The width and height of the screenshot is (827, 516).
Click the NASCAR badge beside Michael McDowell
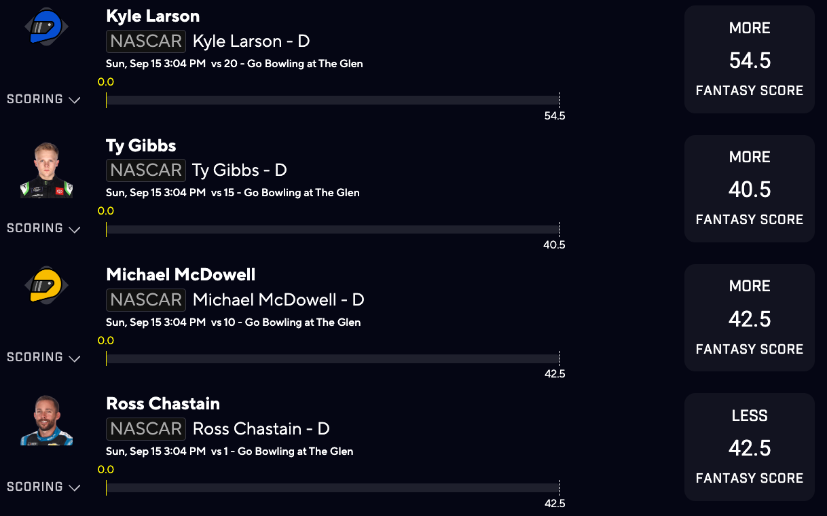(146, 299)
